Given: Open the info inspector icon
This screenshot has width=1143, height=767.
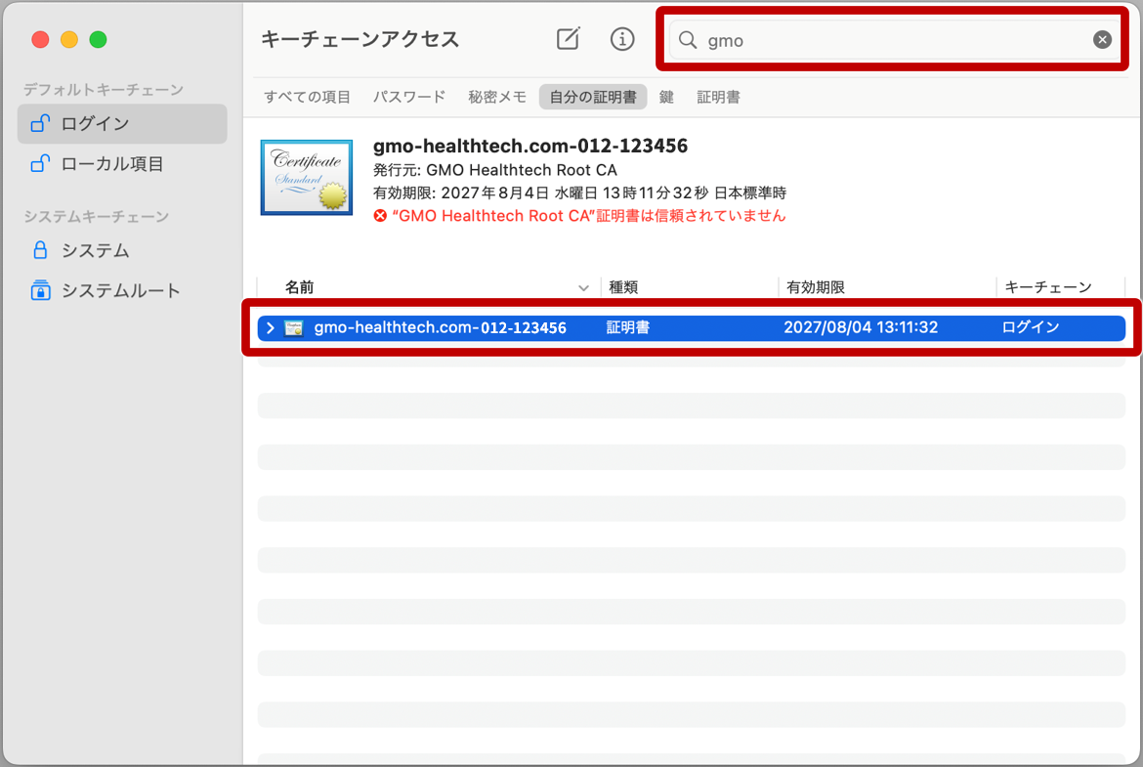Looking at the screenshot, I should [x=621, y=39].
